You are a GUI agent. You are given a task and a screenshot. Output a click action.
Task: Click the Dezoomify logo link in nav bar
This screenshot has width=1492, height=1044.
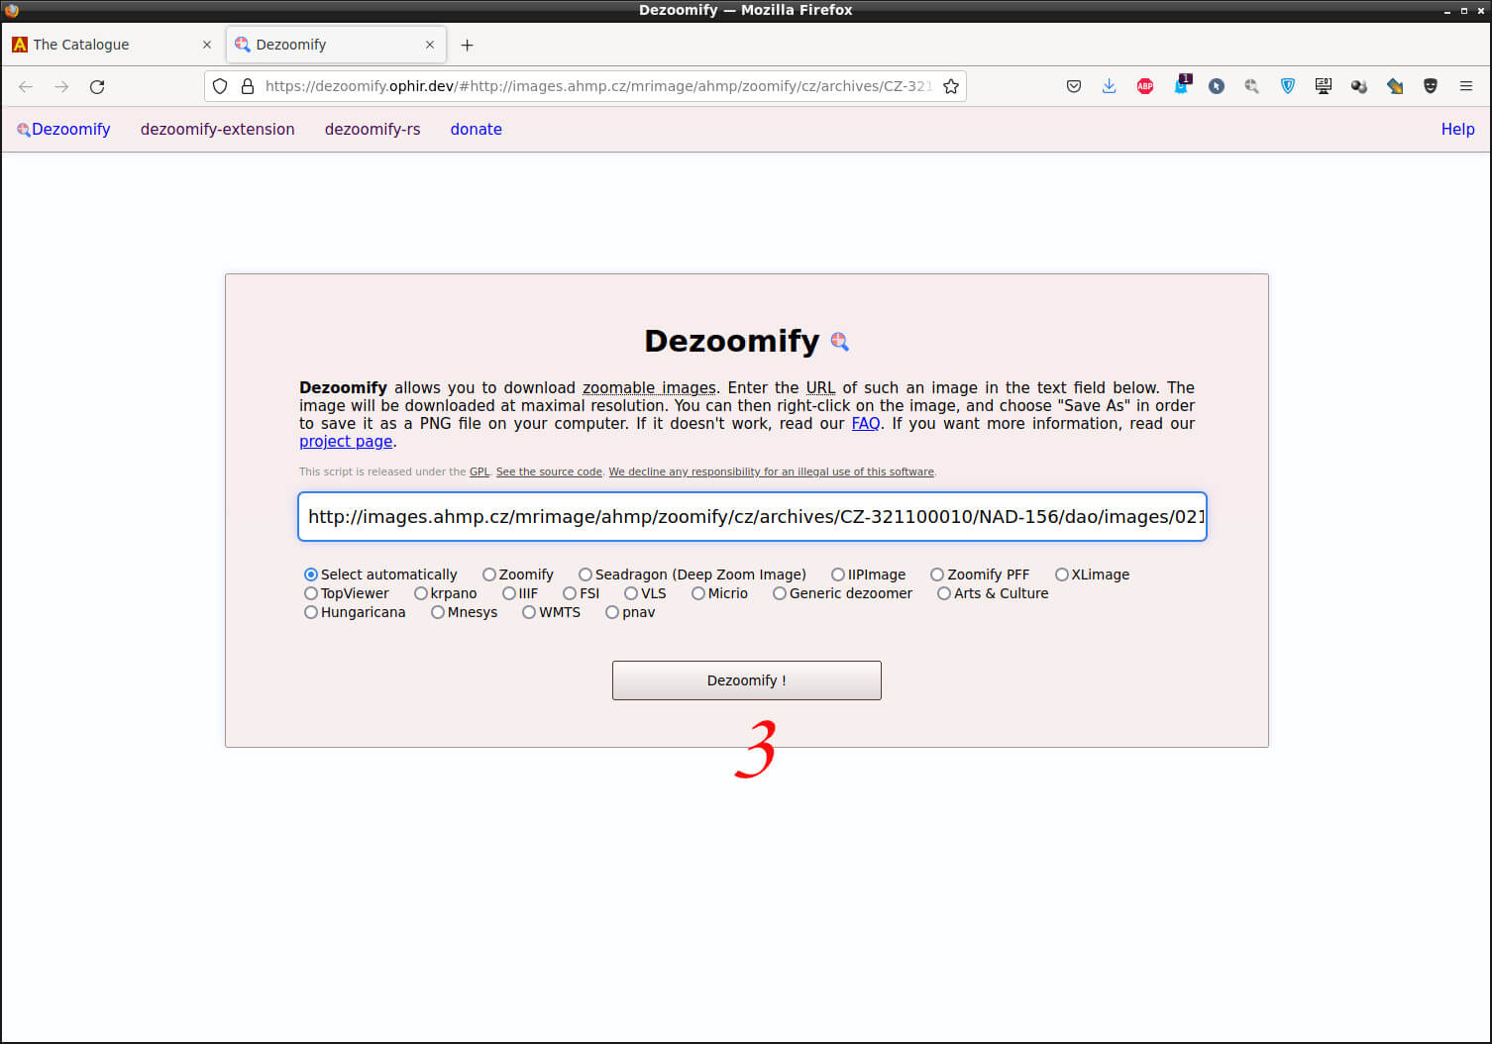point(63,129)
